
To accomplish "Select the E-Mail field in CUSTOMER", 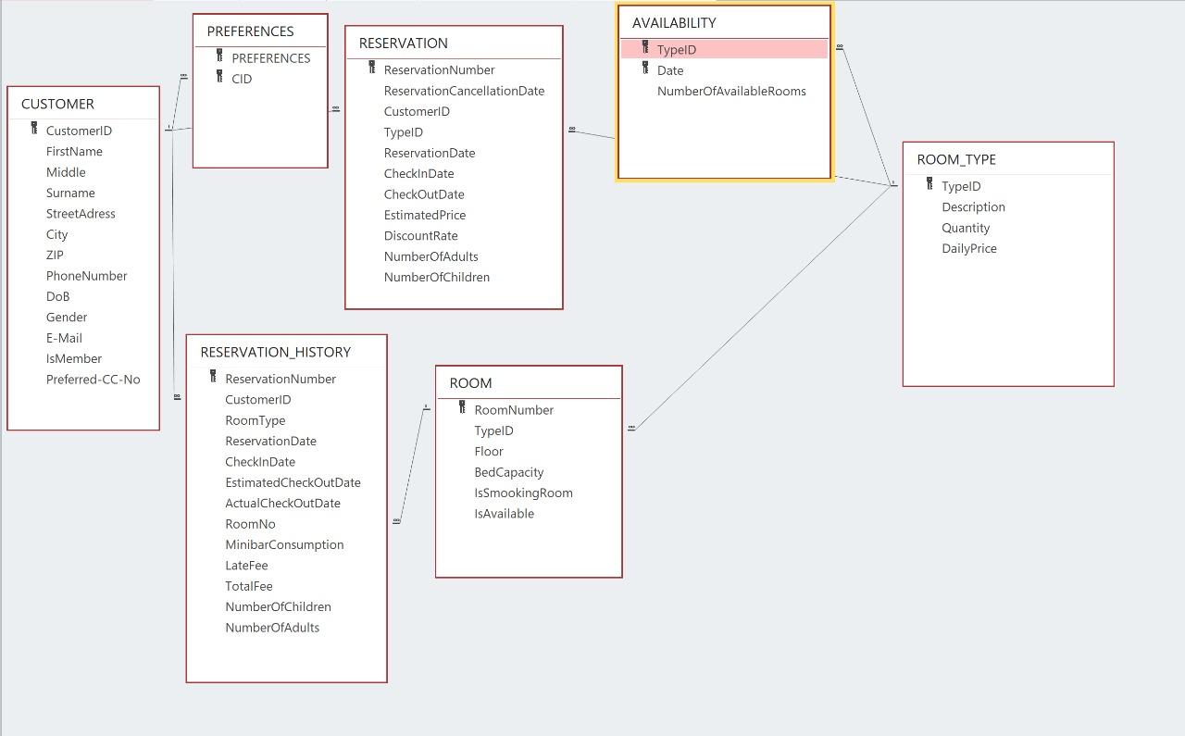I will tap(63, 338).
